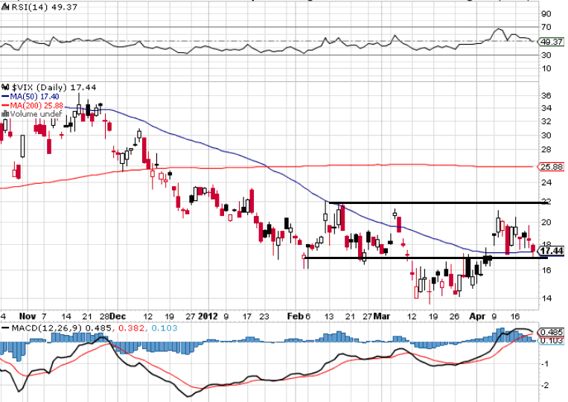
Task: Click the Feb month label on date axis
Action: (x=296, y=316)
